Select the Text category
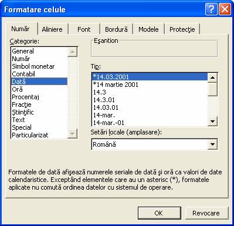 (39, 120)
